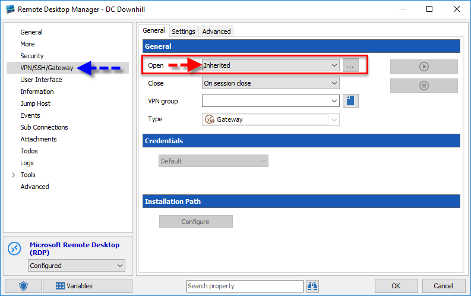471x296 pixels.
Task: Open the Credentials Default dropdown
Action: 213,161
